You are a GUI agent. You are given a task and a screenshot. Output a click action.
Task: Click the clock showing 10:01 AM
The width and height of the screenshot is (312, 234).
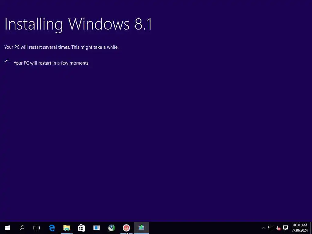[x=300, y=225]
